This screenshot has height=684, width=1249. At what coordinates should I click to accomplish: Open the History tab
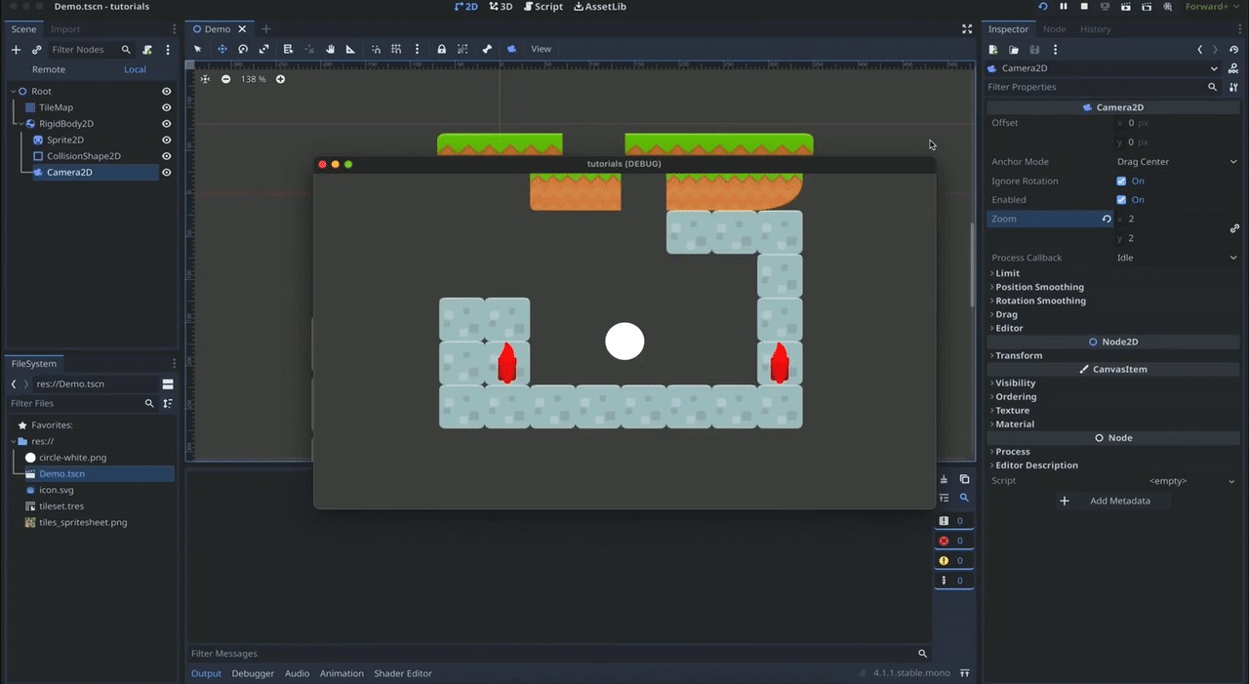(x=1095, y=29)
